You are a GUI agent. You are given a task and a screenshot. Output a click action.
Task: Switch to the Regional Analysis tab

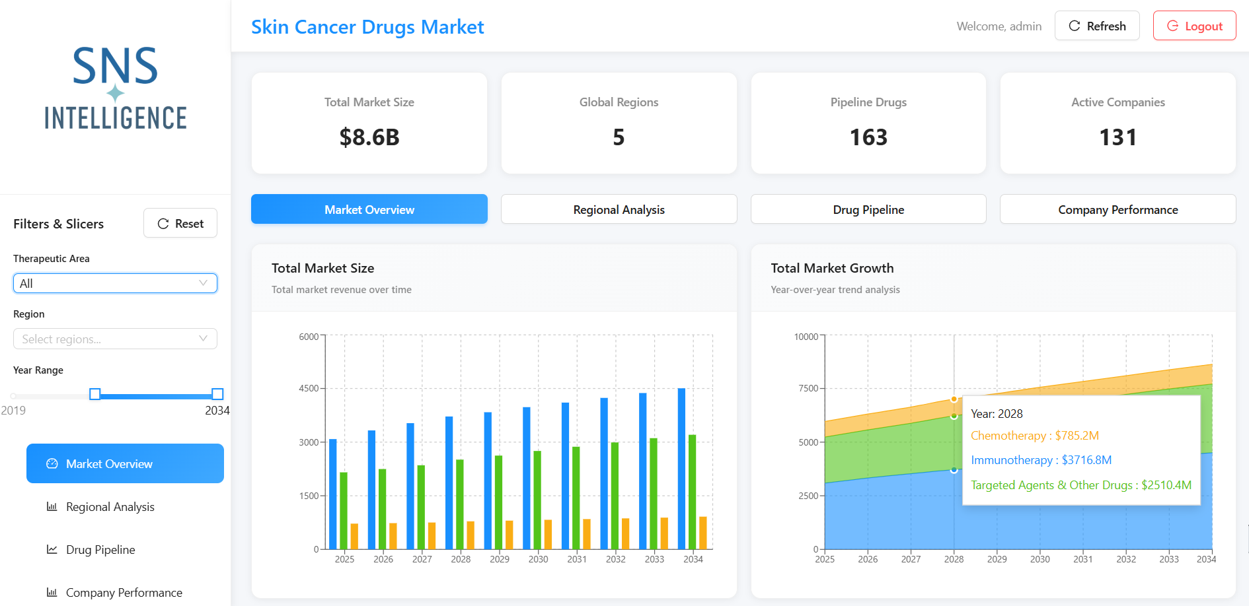tap(619, 209)
